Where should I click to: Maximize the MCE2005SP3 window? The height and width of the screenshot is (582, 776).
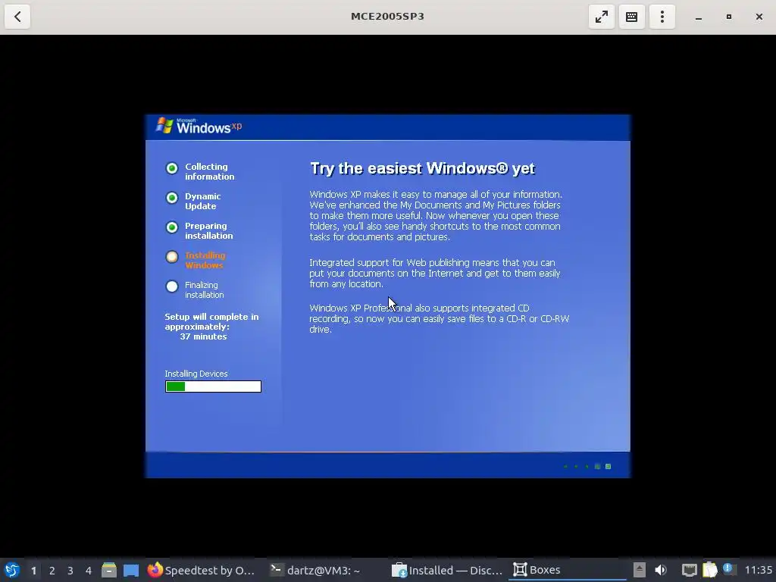pos(728,17)
